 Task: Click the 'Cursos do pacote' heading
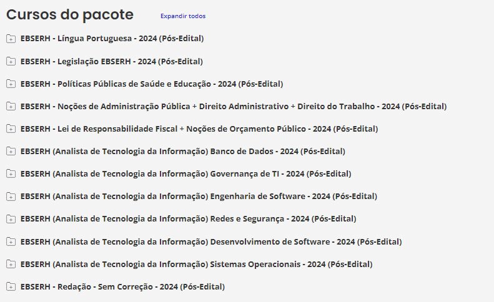(x=70, y=14)
